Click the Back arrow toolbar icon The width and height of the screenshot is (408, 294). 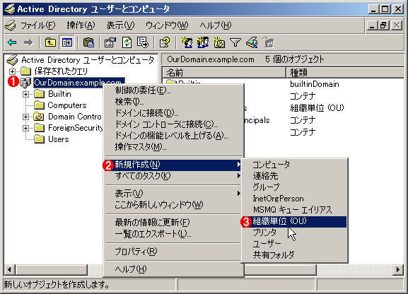12,42
